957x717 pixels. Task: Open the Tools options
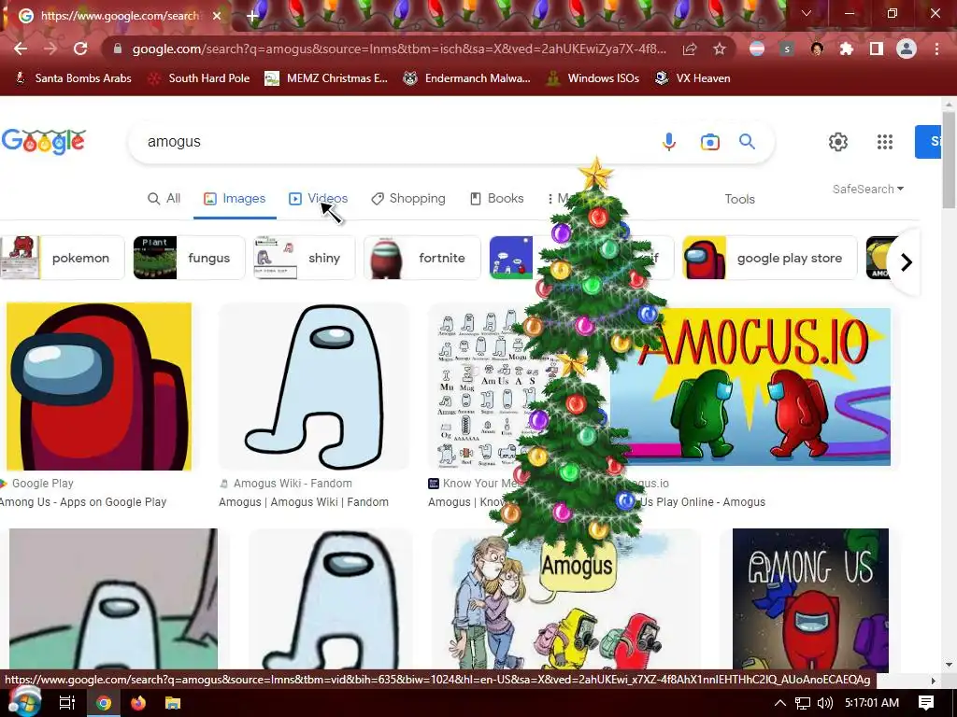(740, 199)
